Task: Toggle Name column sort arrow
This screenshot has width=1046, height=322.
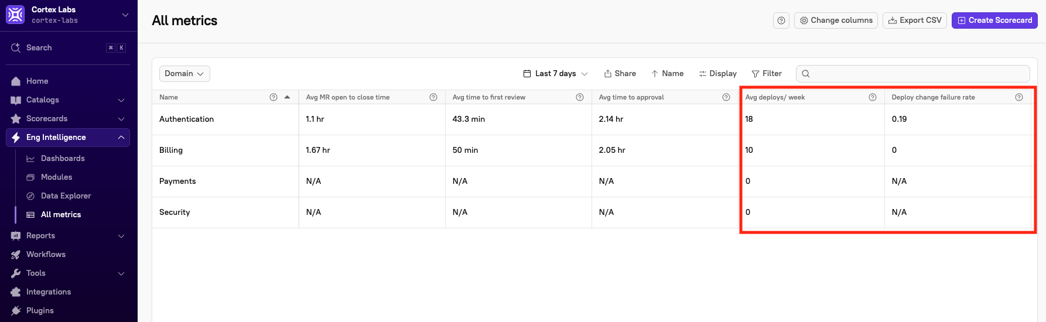Action: [x=287, y=97]
